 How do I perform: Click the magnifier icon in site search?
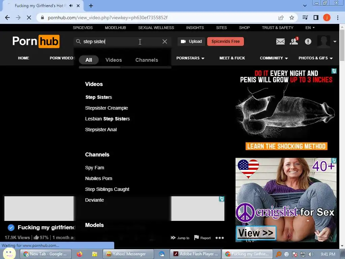pyautogui.click(x=78, y=41)
